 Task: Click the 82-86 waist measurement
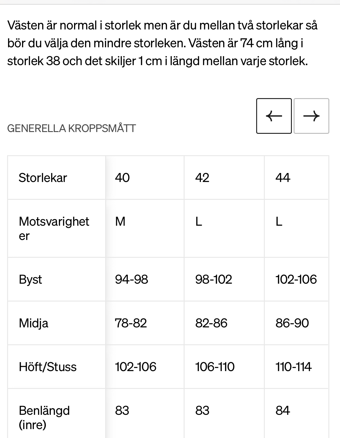coord(211,323)
